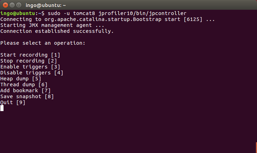Click the 'Connection established successfully' line
This screenshot has height=153, width=257.
(x=57, y=31)
